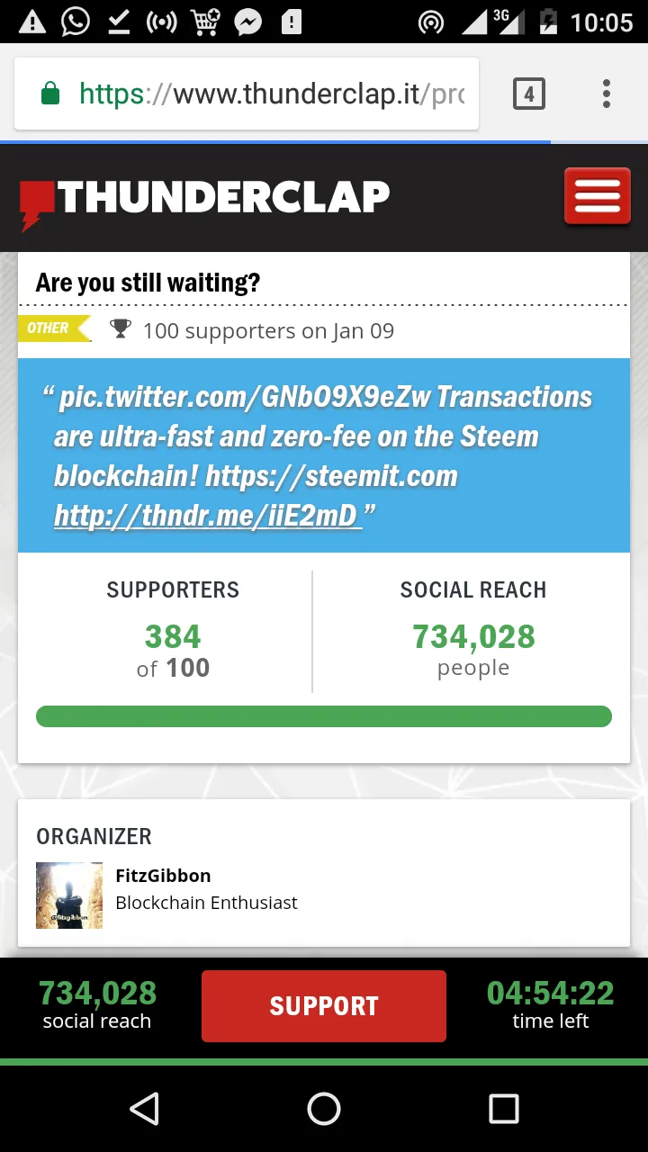Open the browser tab switcher showing 4

point(529,94)
